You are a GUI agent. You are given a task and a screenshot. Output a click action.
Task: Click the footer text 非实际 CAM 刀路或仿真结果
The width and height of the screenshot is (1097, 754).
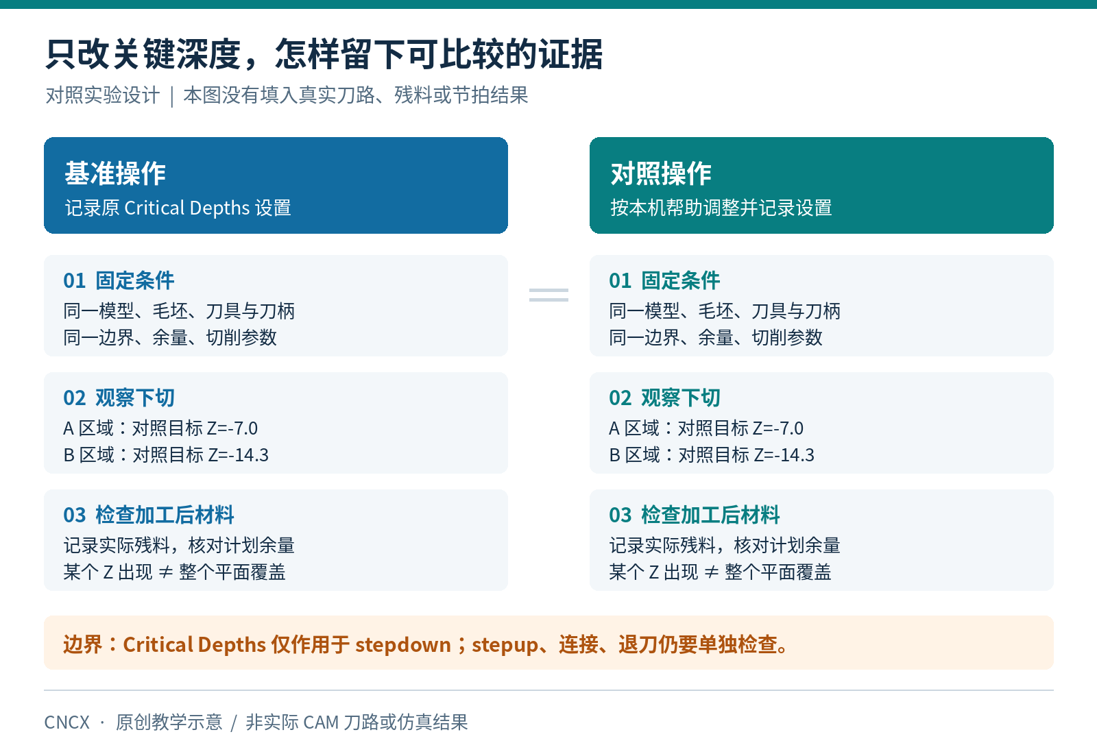[x=357, y=722]
